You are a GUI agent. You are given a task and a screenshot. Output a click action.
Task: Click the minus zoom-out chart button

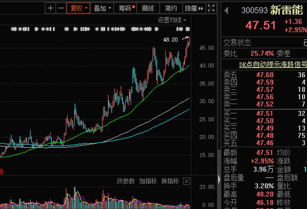click(x=61, y=8)
